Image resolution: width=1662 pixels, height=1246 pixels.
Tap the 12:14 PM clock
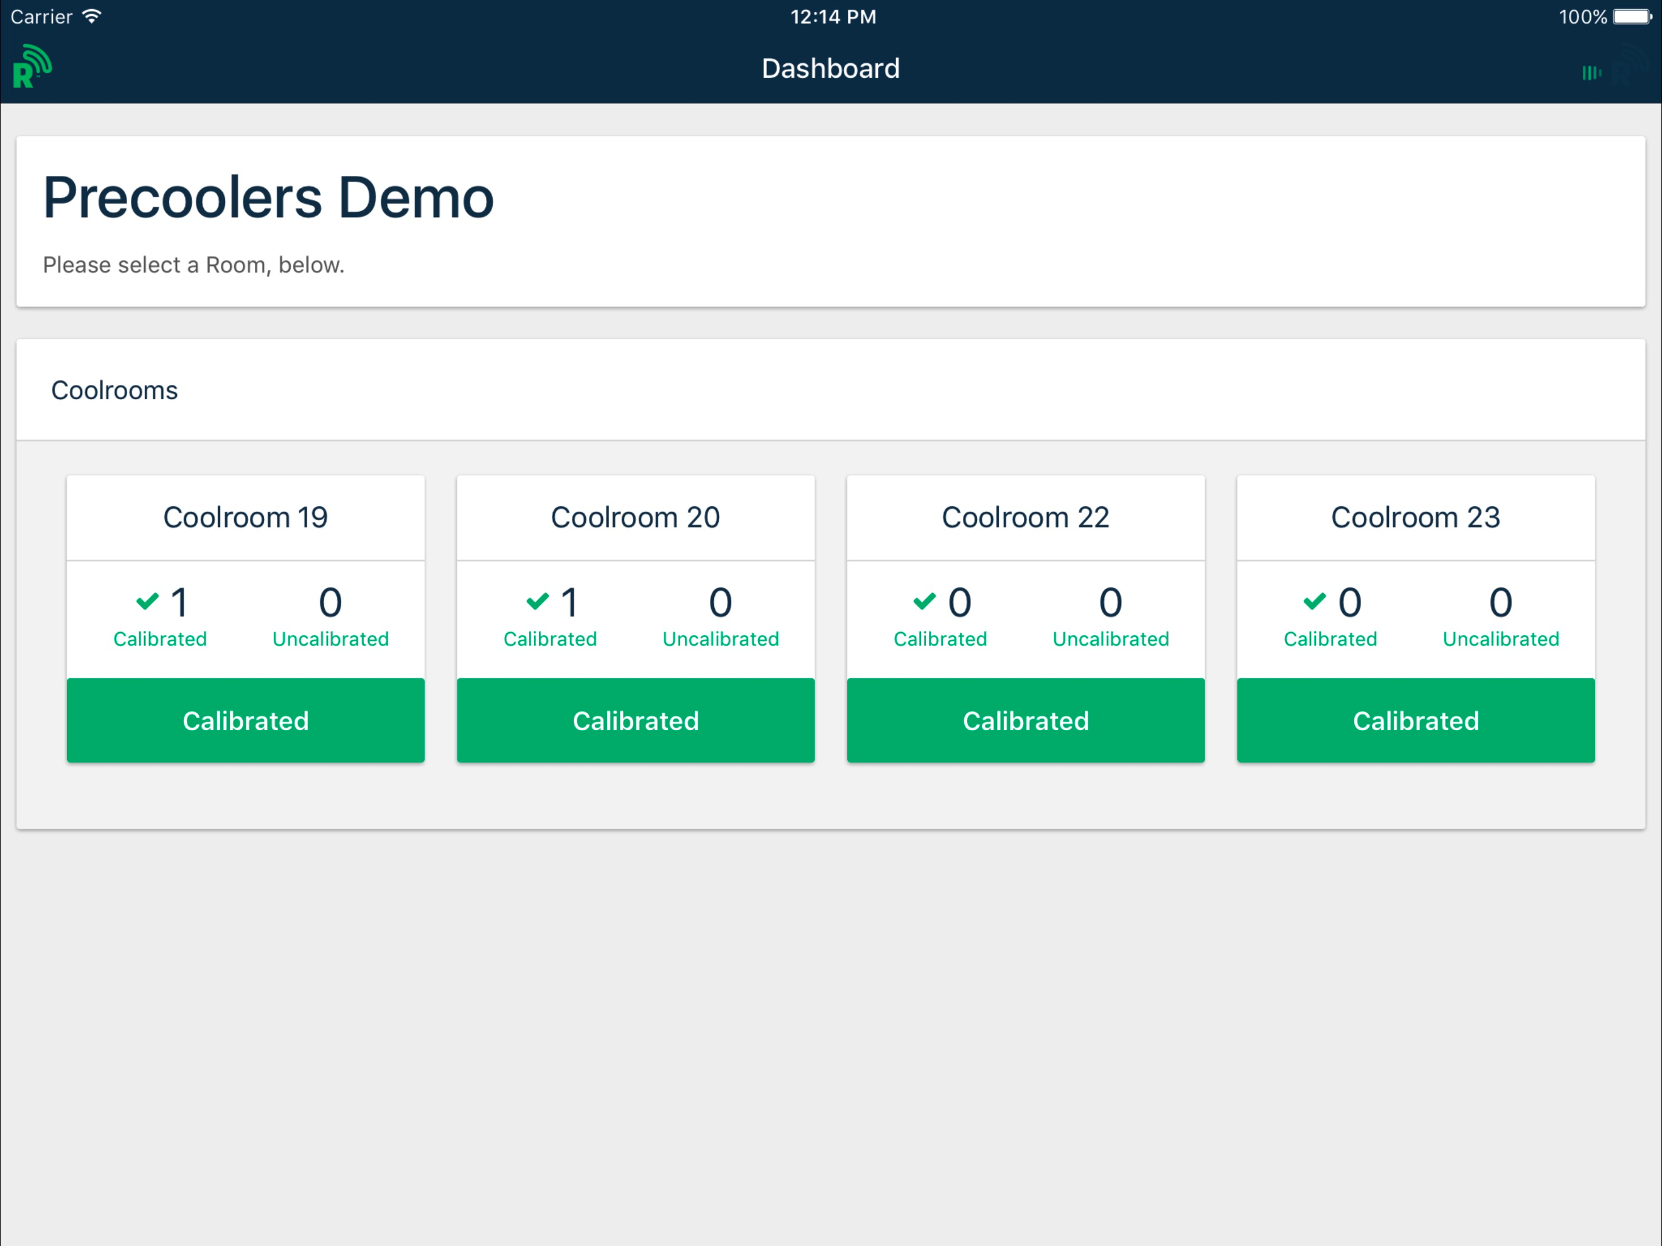click(x=833, y=16)
